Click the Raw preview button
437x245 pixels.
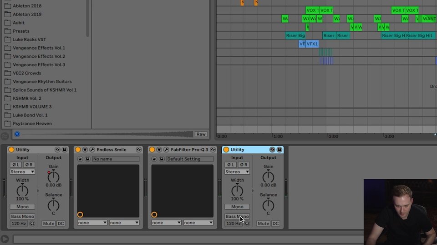point(201,134)
